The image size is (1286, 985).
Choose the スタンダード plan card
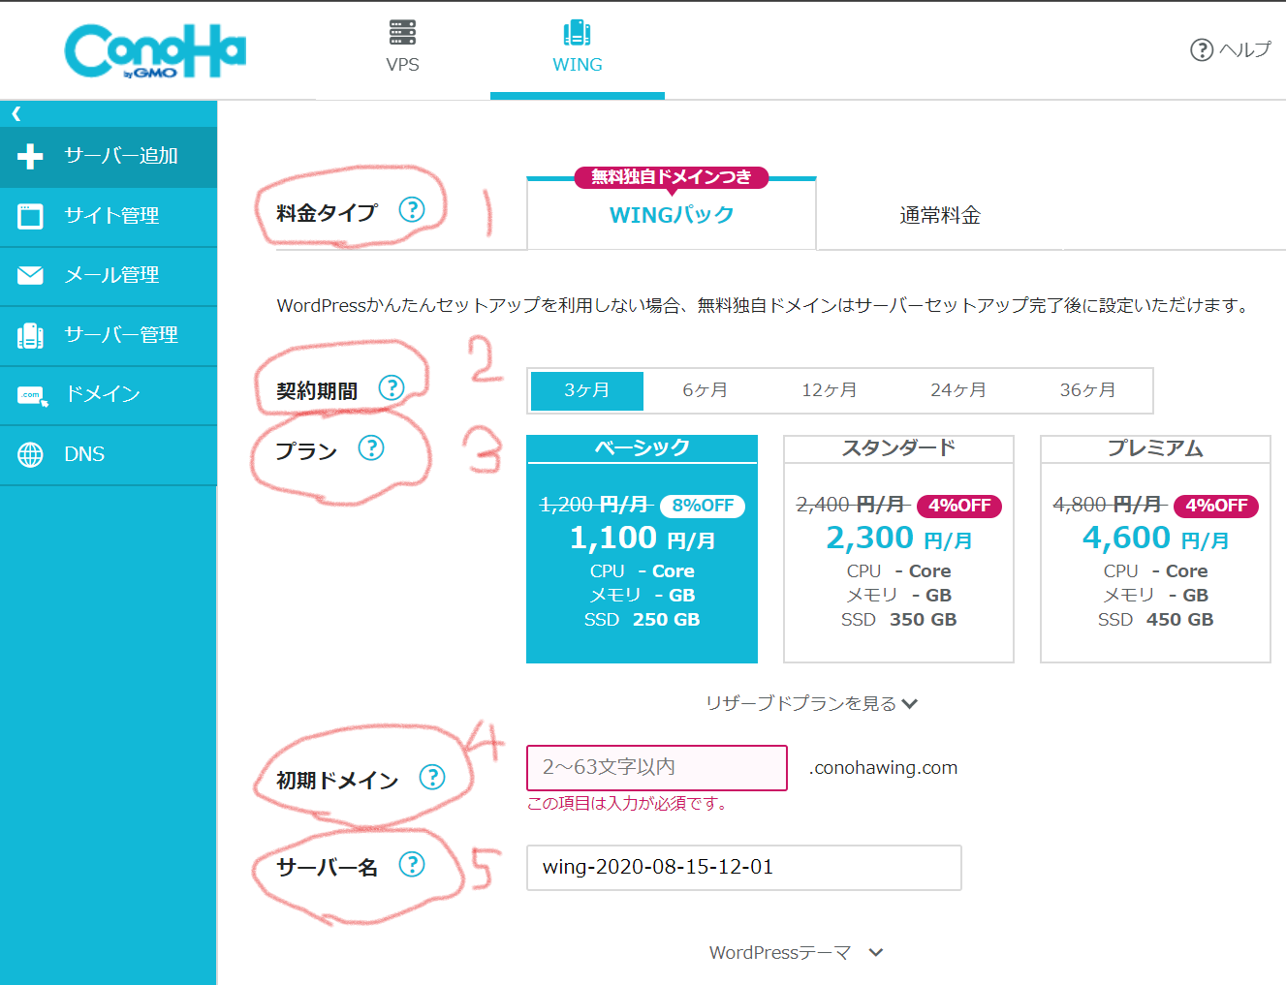pos(898,549)
